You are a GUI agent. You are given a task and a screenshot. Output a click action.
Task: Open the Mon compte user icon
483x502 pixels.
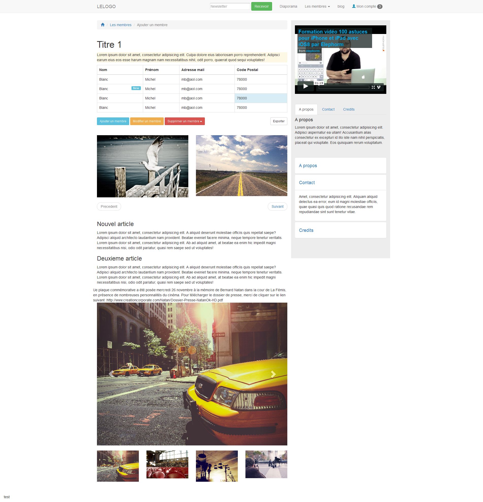354,6
